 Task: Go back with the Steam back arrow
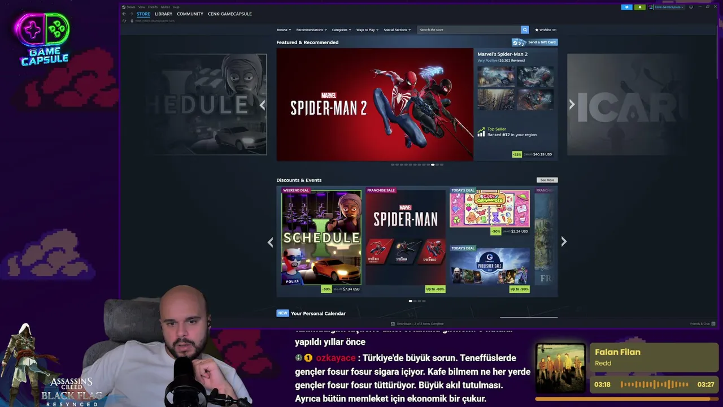(124, 14)
